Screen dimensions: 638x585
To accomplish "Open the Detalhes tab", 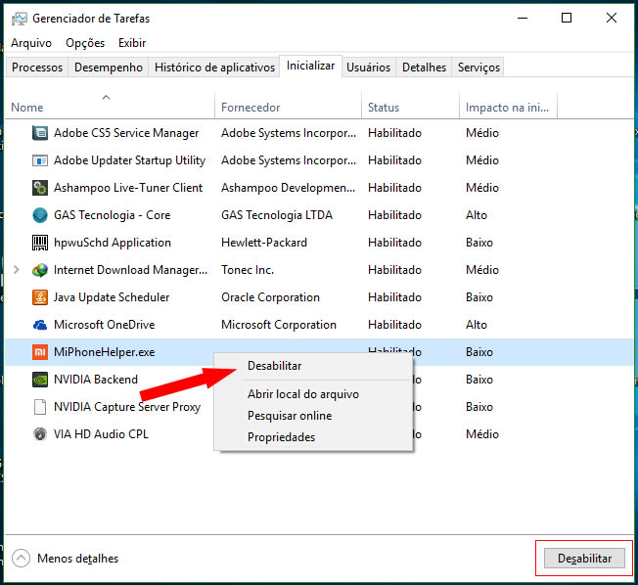I will (x=424, y=67).
